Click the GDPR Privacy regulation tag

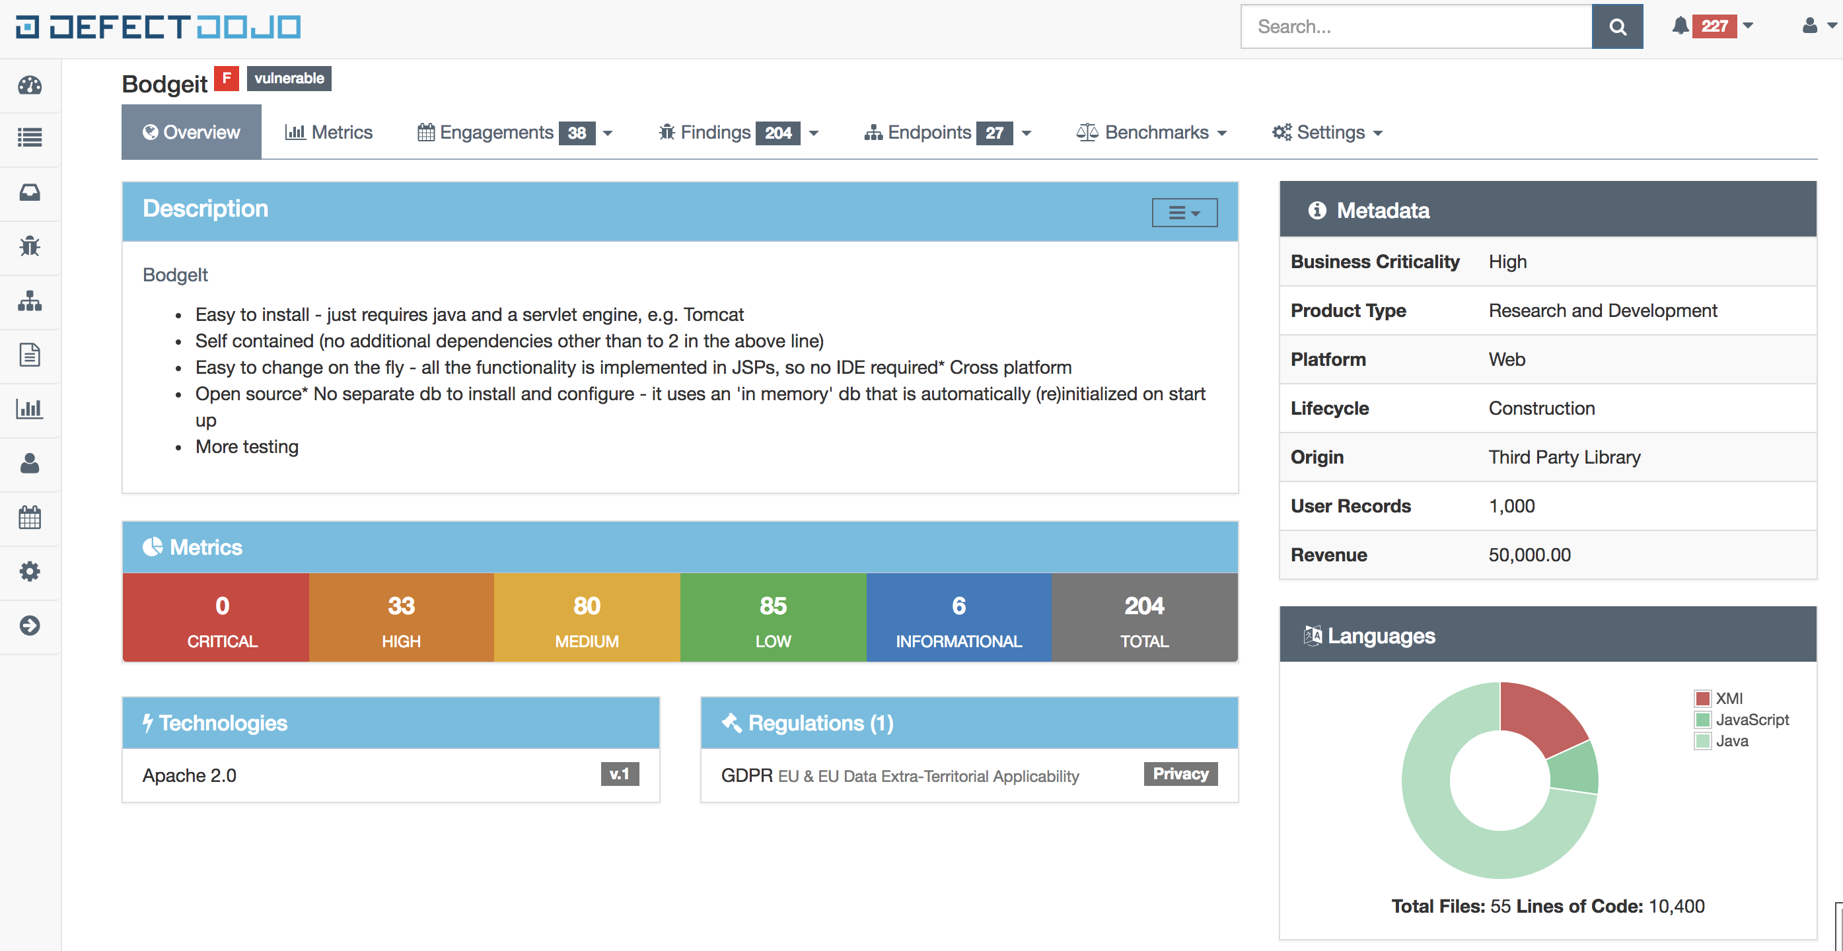point(1179,773)
